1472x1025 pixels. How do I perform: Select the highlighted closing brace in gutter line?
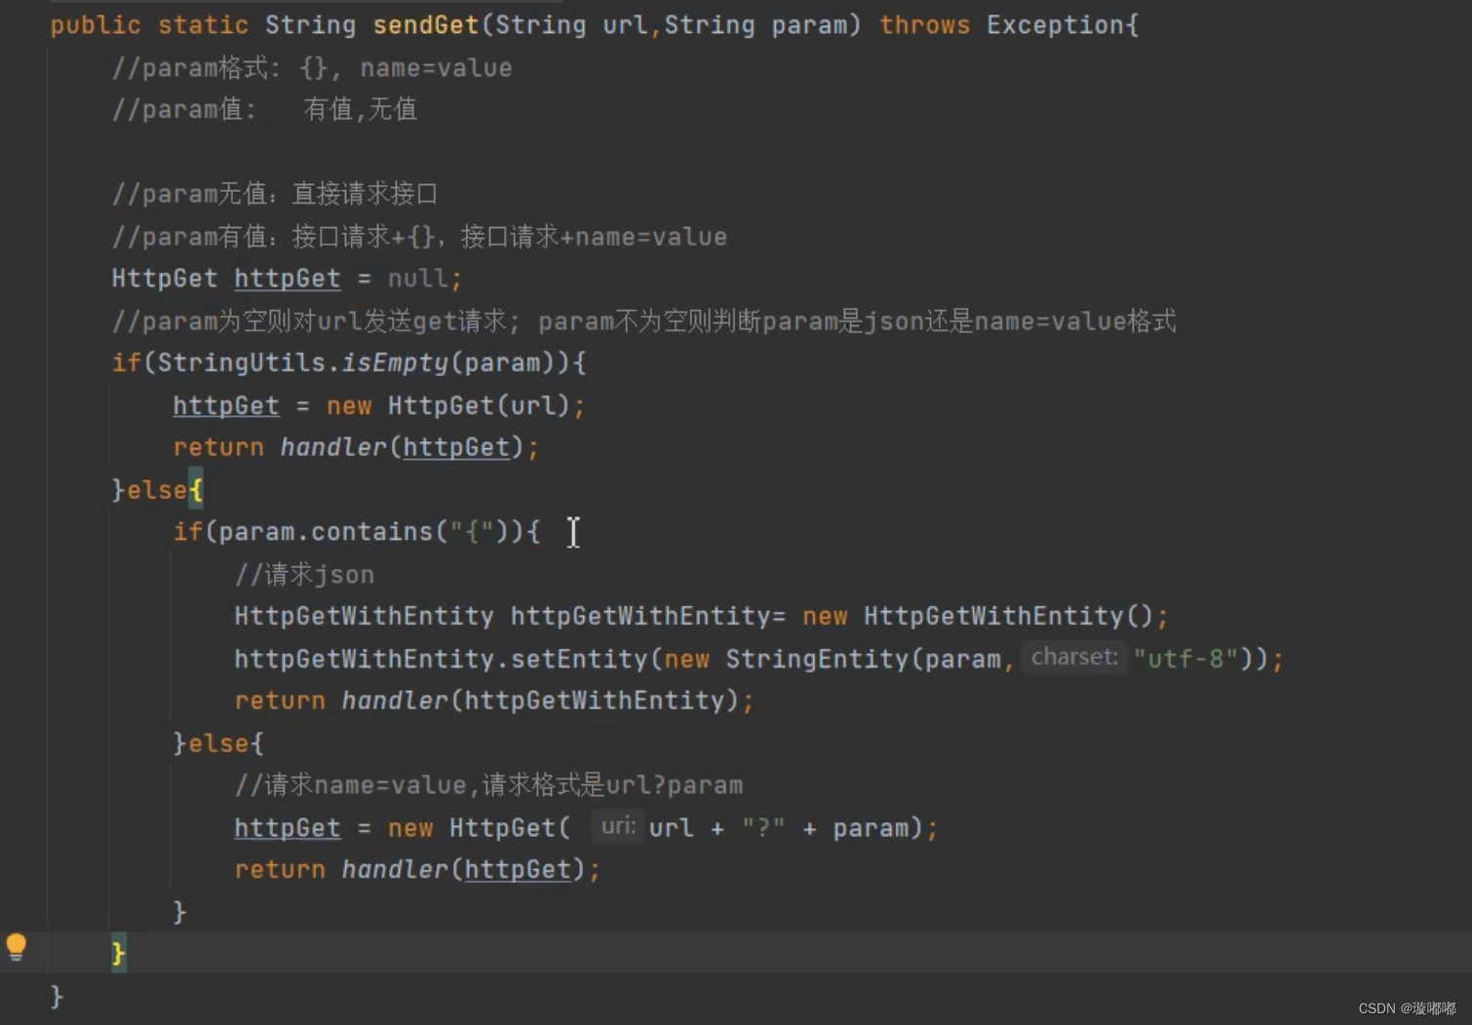click(117, 953)
